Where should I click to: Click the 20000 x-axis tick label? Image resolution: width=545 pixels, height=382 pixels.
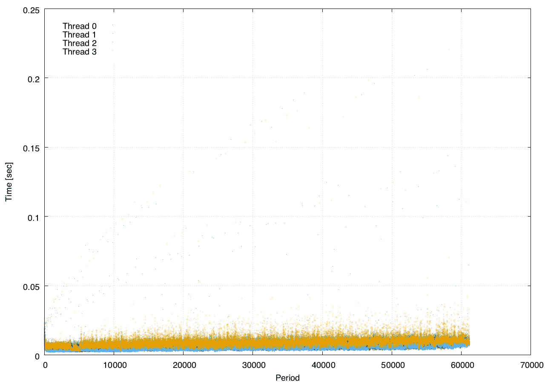(x=184, y=365)
